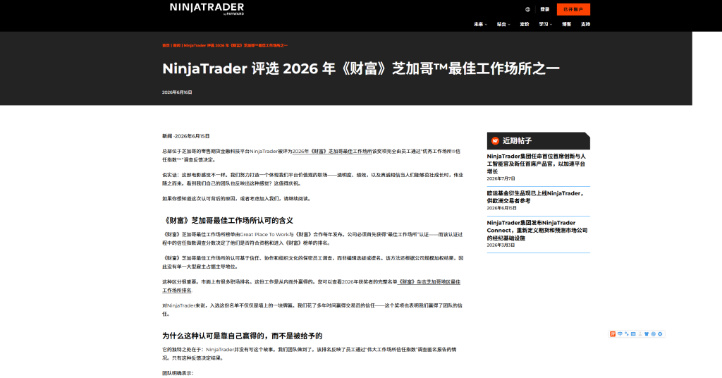Toggle IME punctuation mode icon
The image size is (722, 378).
tap(627, 334)
